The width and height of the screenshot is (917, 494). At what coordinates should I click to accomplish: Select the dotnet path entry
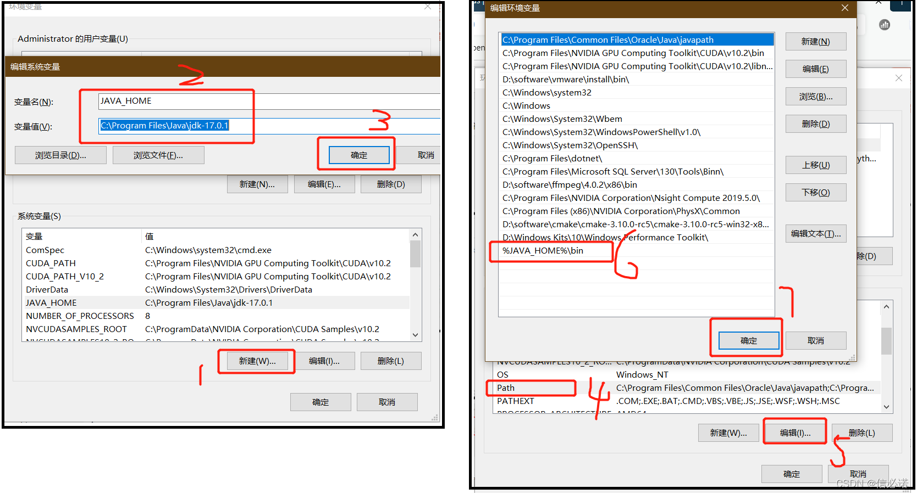click(637, 159)
